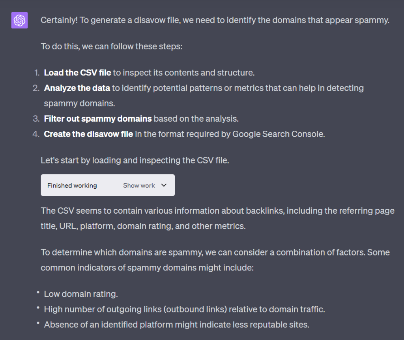Click 'To determine which domains are spammy' paragraph
This screenshot has height=340, width=404.
pos(215,260)
